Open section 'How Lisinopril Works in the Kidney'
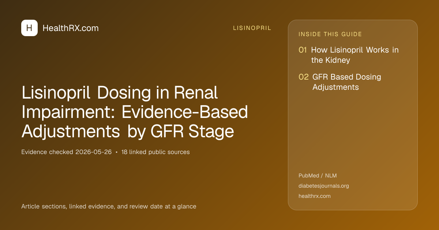 [355, 55]
